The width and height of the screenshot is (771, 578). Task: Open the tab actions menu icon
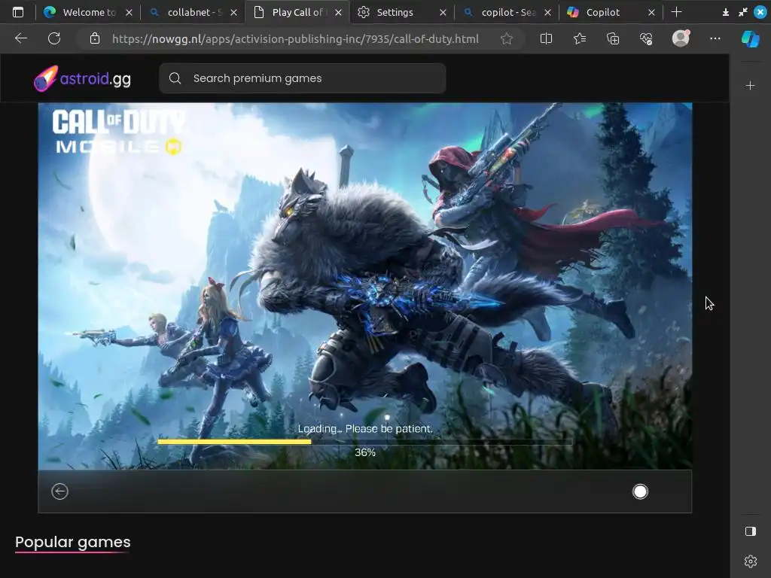18,12
